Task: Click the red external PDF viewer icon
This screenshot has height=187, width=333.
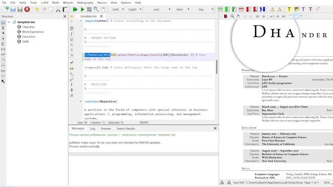Action: click(x=225, y=16)
